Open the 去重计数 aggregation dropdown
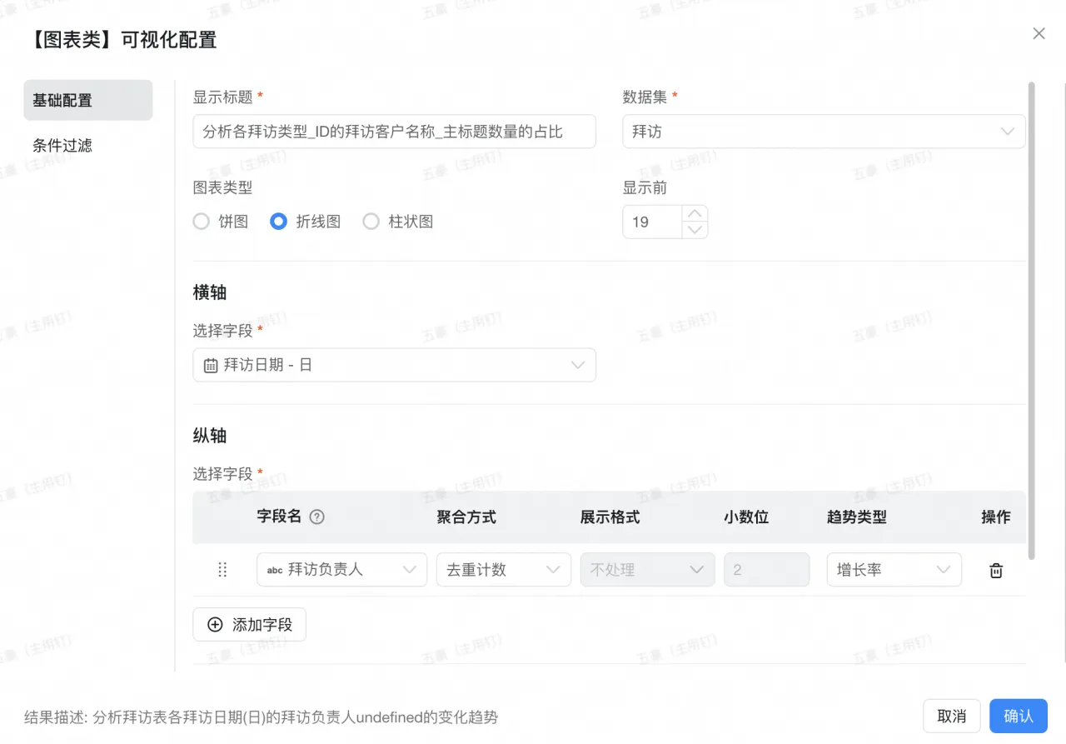This screenshot has width=1066, height=744. click(x=503, y=570)
